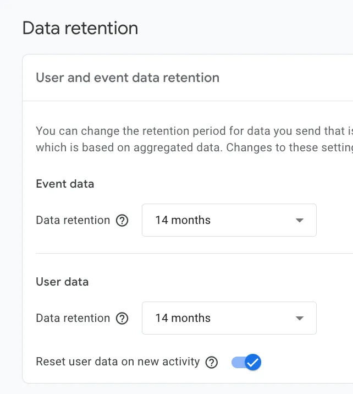Screen dimensions: 353x394
Task: Click the divider between Event and User data
Action: pyautogui.click(x=192, y=254)
